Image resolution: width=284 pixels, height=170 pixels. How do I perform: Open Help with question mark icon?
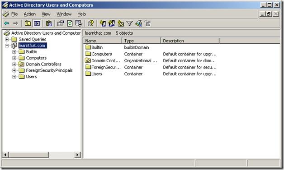coord(90,23)
